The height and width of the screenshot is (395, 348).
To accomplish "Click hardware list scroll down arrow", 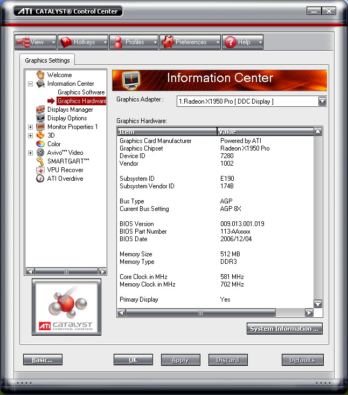I will (x=318, y=304).
